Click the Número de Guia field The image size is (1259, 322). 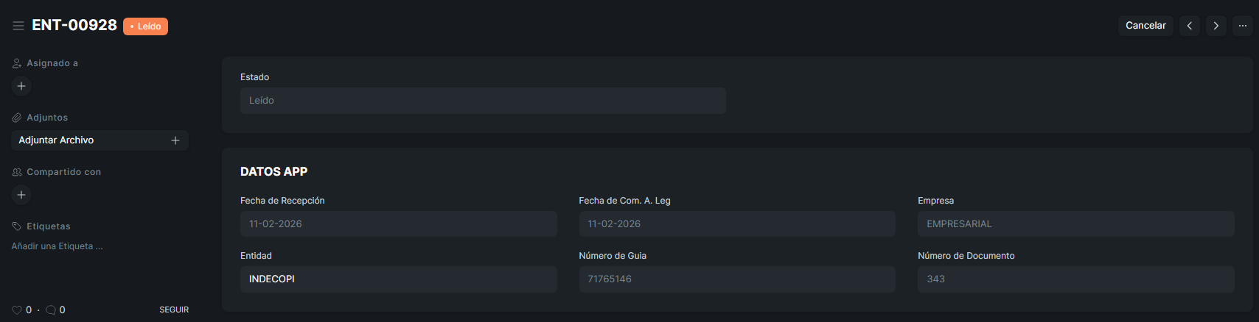click(x=736, y=279)
